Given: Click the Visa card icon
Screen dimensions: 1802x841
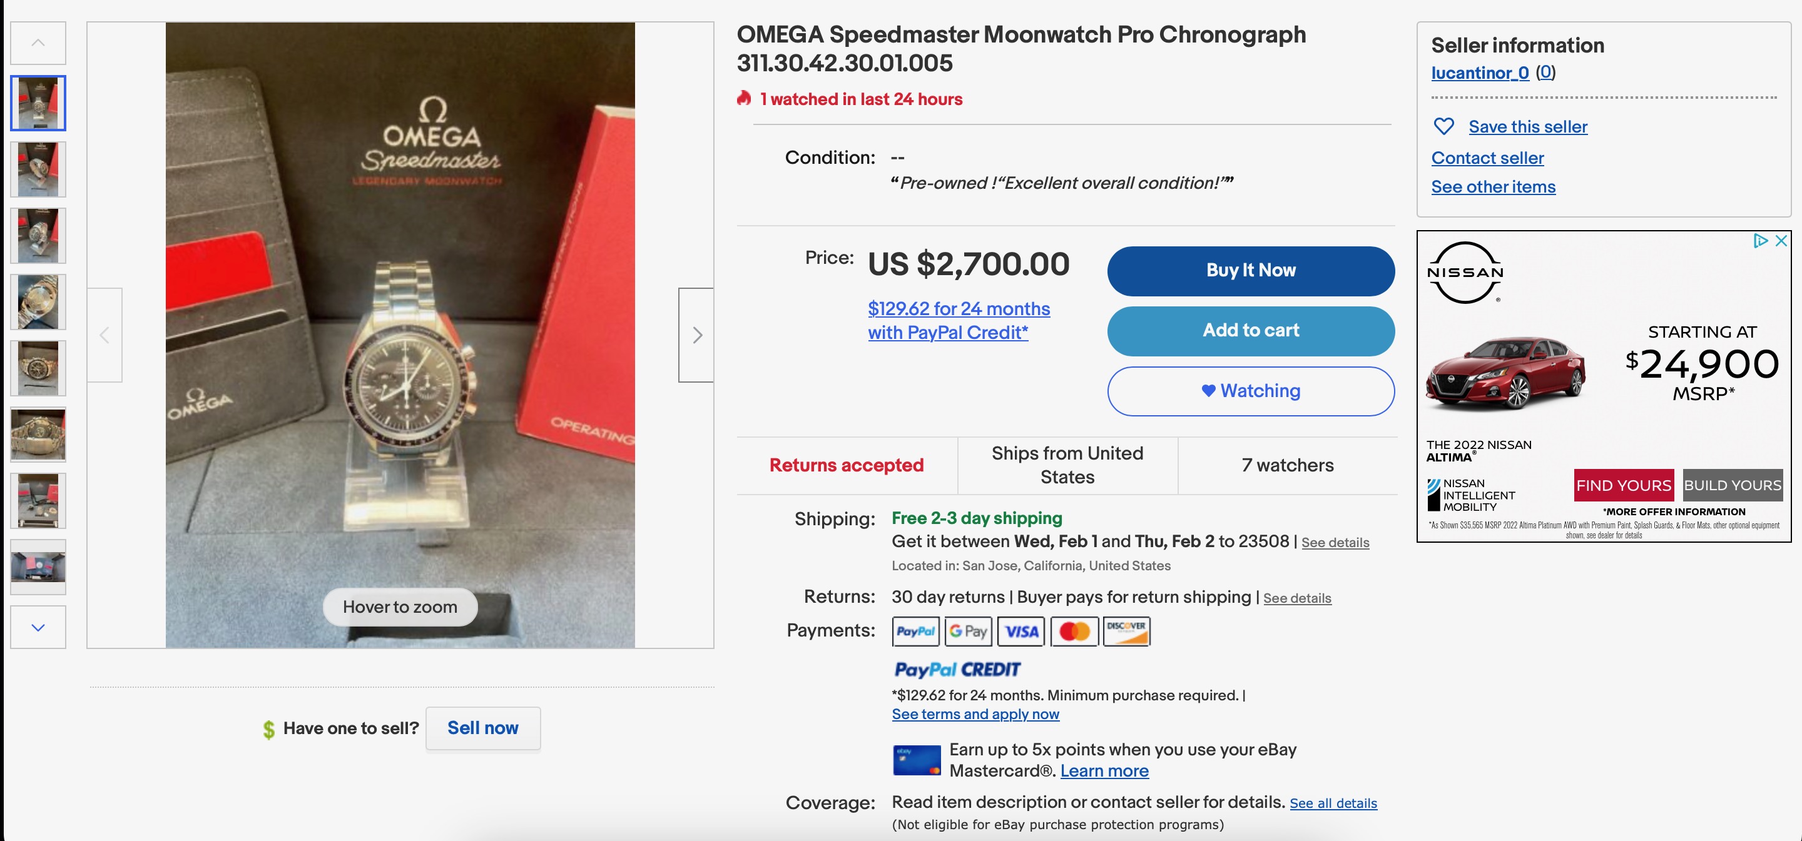Looking at the screenshot, I should click(1021, 632).
